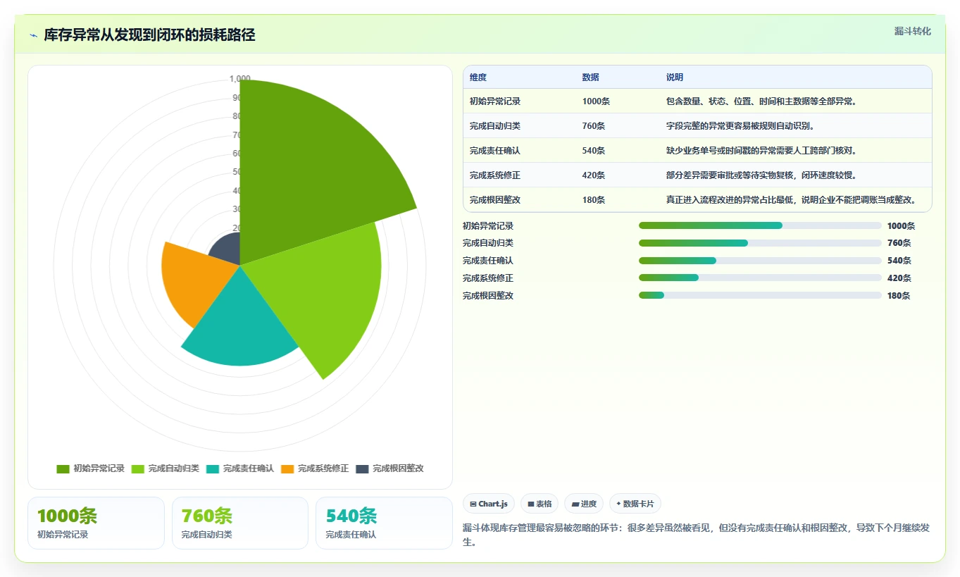Select the Chart.js tag chip

pos(489,504)
